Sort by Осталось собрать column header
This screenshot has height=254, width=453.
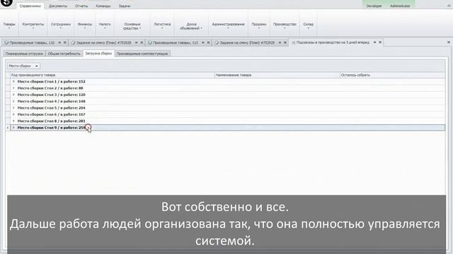coord(392,75)
